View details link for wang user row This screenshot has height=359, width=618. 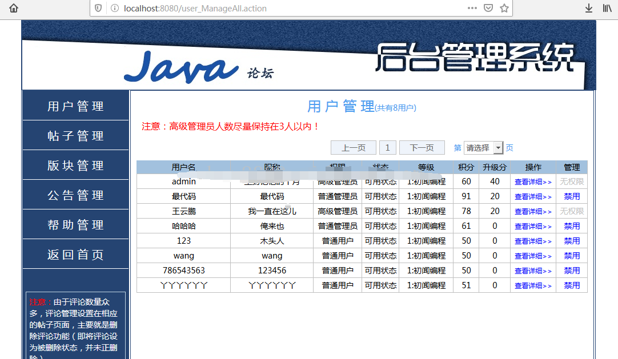pyautogui.click(x=533, y=256)
